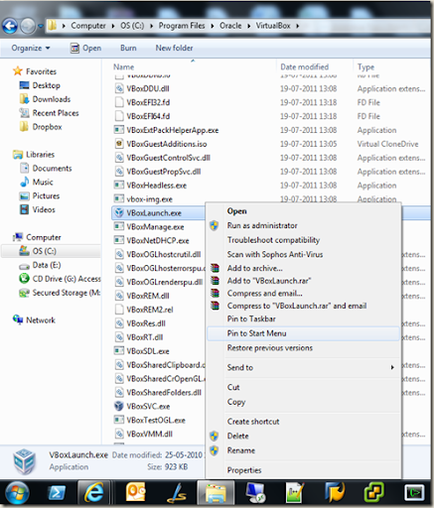Choose Pin to Start Menu
The image size is (434, 508).
(256, 333)
